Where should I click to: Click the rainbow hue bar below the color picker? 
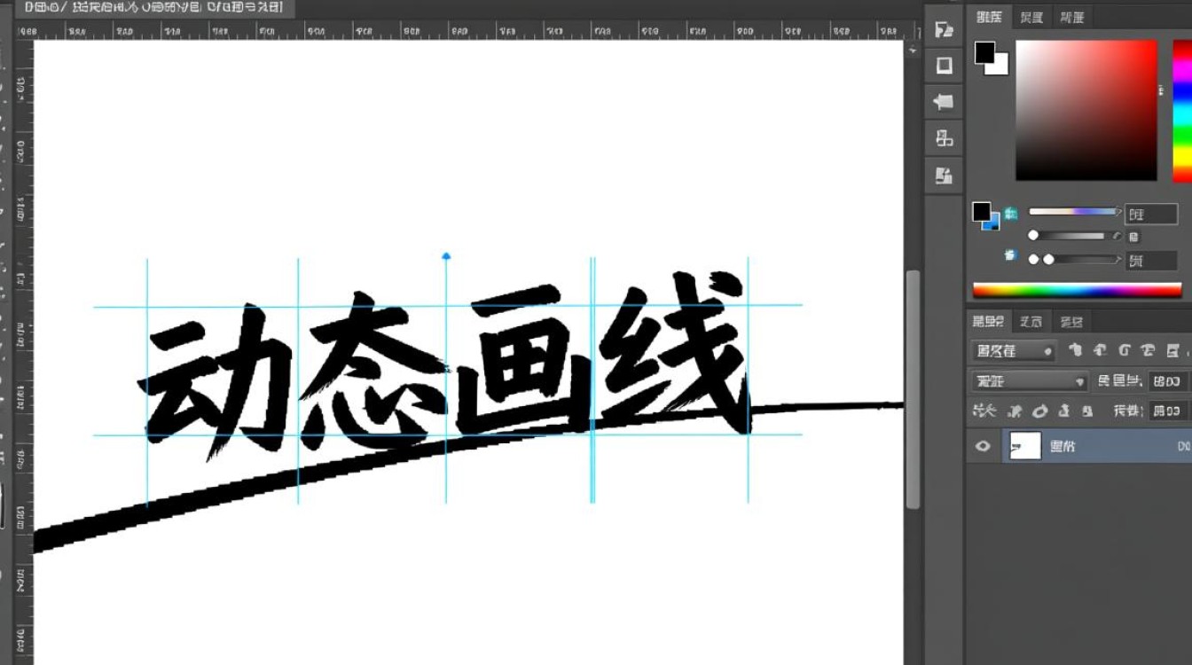(1076, 288)
